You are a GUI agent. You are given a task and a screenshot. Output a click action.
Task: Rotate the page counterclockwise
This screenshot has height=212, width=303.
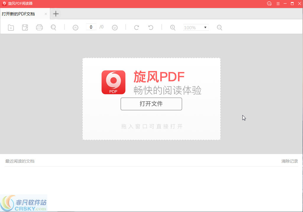coord(151,27)
